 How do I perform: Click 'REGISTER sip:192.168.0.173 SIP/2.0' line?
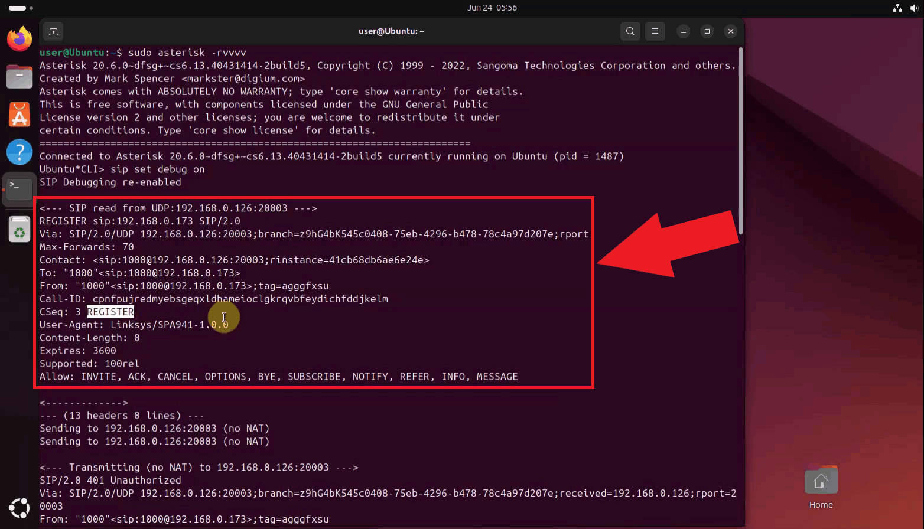click(x=140, y=221)
